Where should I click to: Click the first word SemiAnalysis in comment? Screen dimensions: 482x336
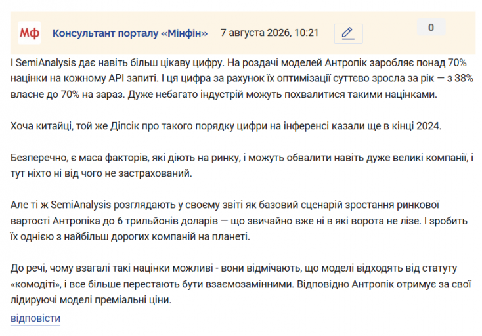[x=45, y=62]
